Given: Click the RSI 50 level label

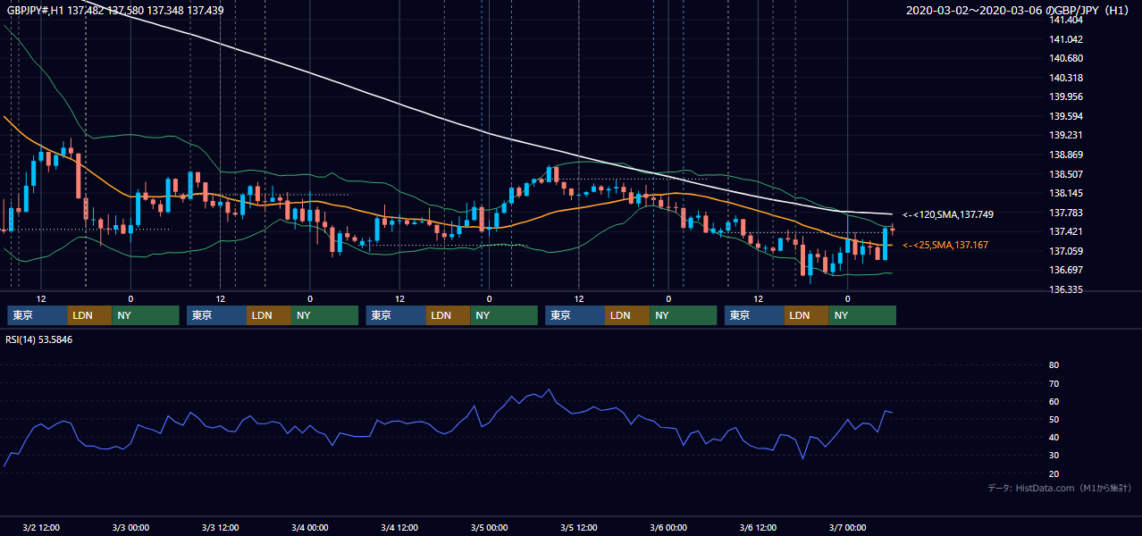Looking at the screenshot, I should point(1054,419).
